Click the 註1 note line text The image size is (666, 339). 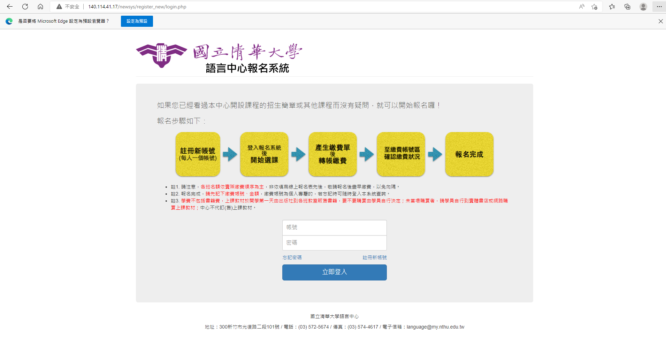(x=285, y=187)
